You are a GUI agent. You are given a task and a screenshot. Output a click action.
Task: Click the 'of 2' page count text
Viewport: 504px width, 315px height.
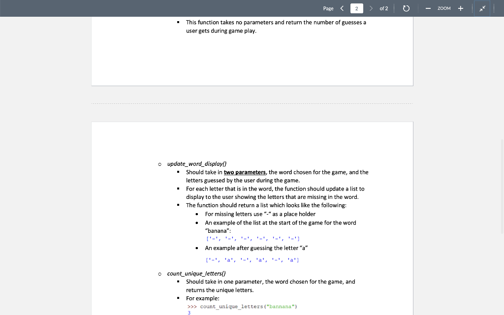pos(384,8)
